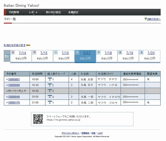Open reservation 10000048
This screenshot has height=141, width=166.
[14, 97]
